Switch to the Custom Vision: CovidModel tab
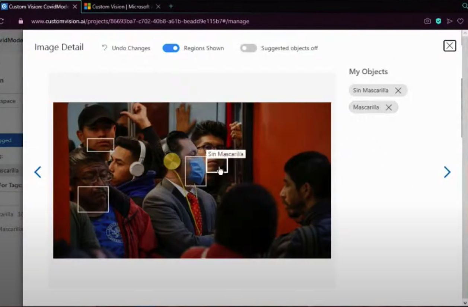Screen dimensions: 468x307 point(37,6)
